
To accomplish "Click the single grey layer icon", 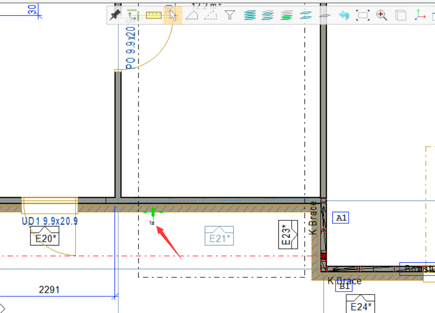I will click(324, 16).
